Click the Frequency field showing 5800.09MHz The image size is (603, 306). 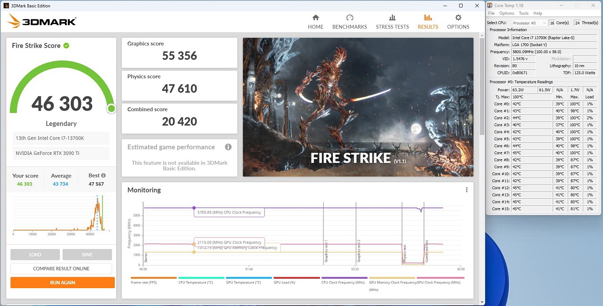point(554,52)
